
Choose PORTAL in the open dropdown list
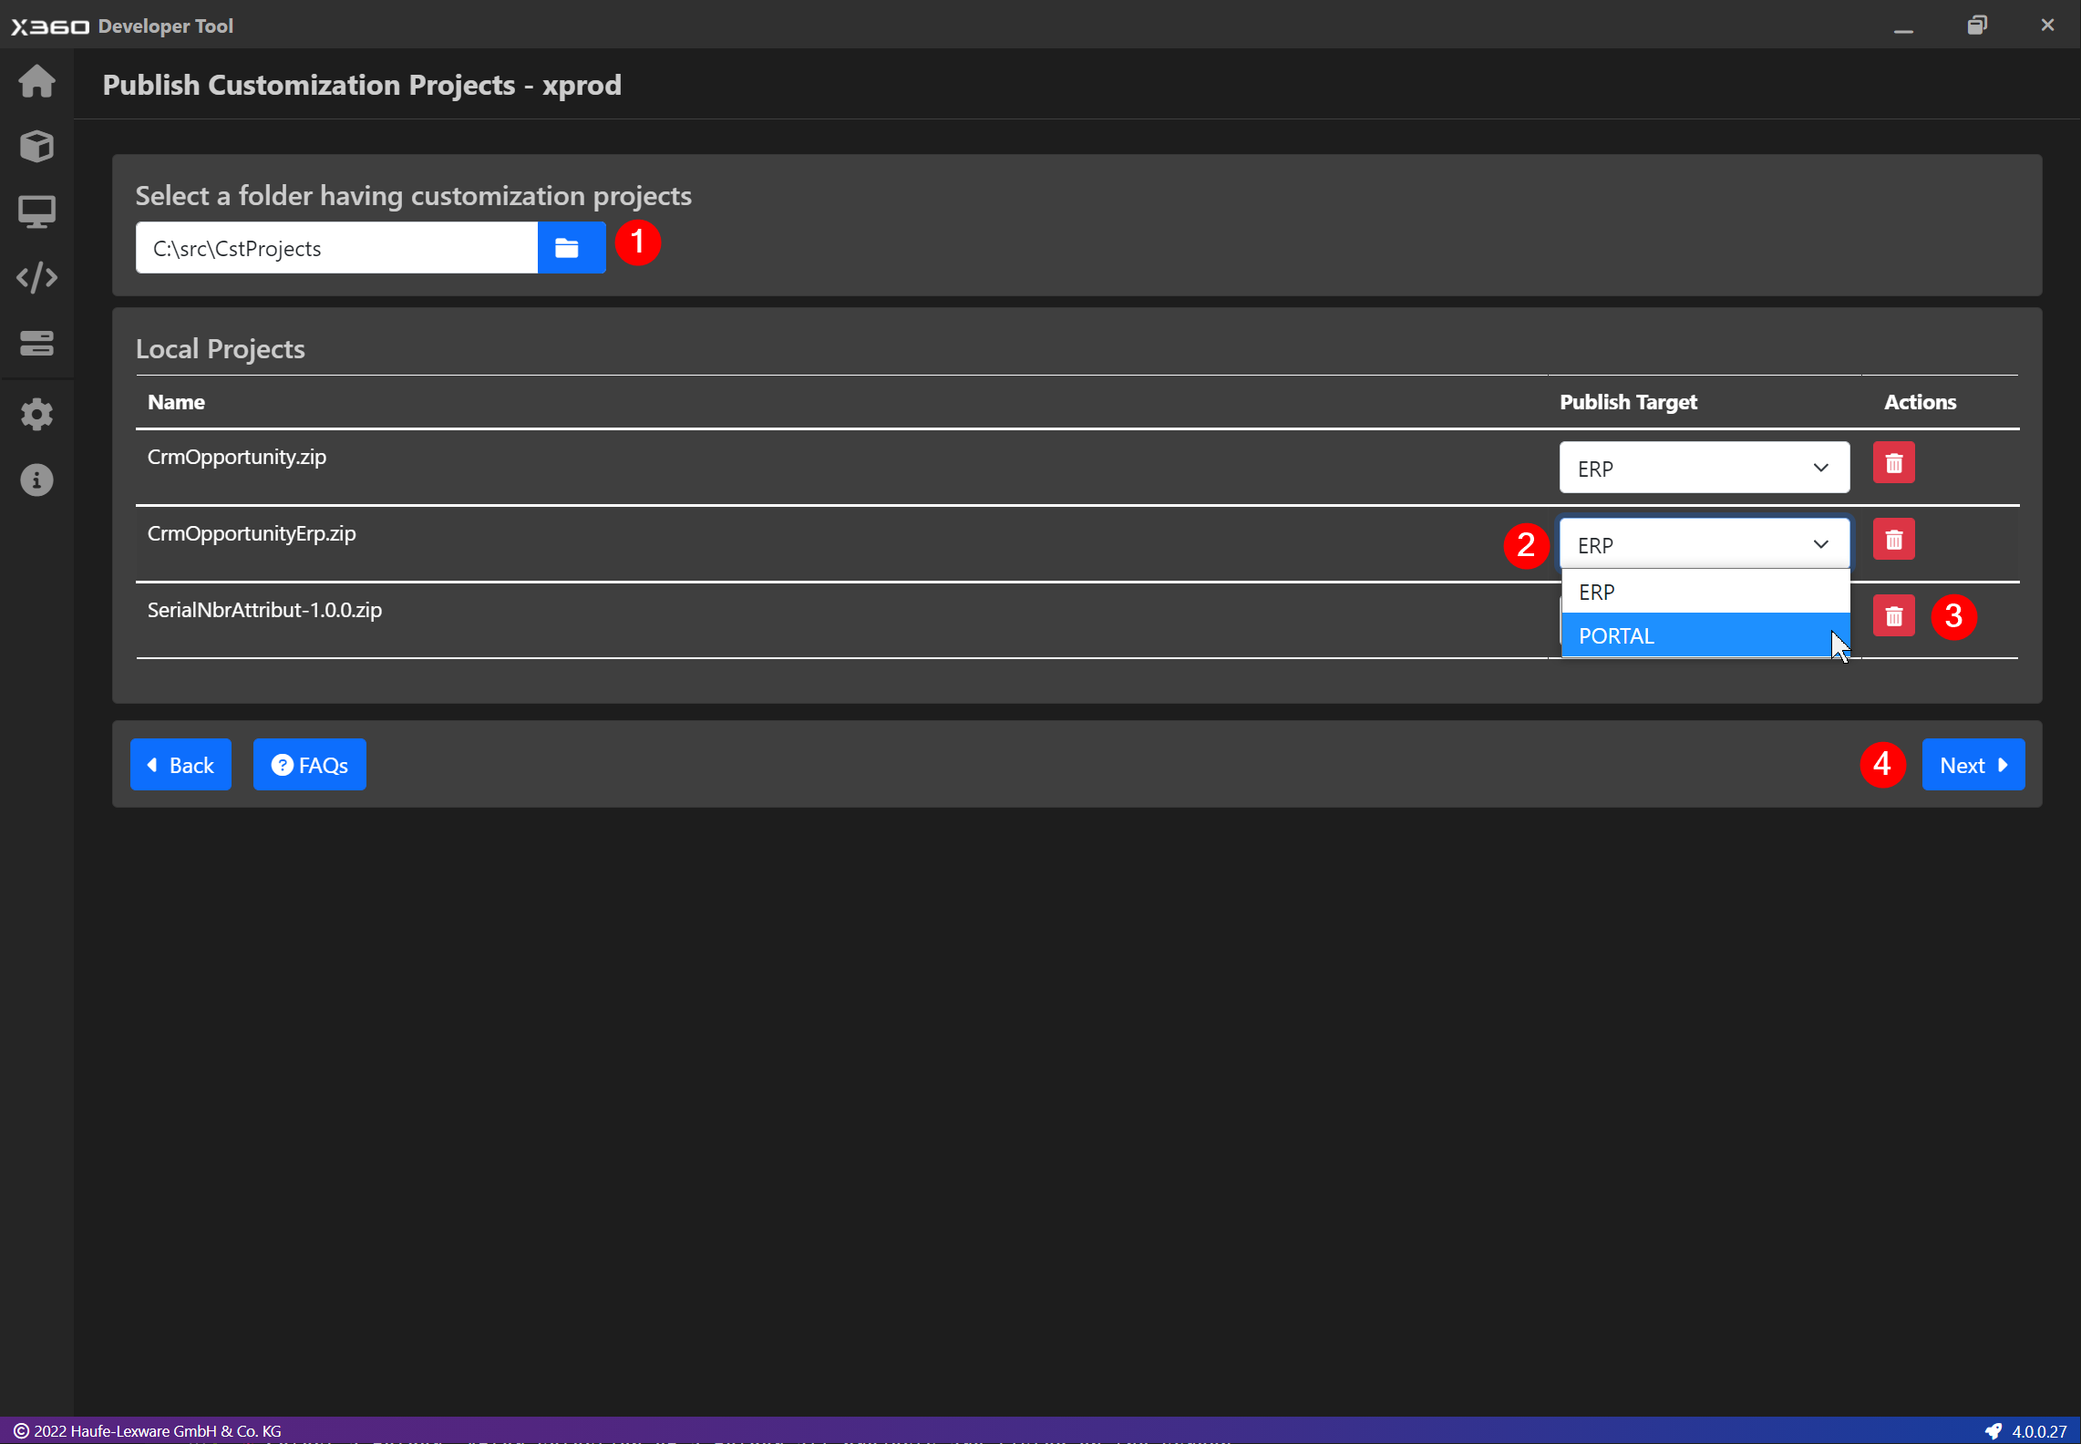coord(1705,635)
